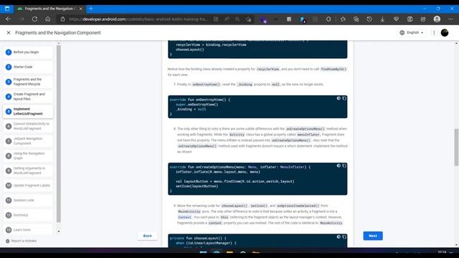This screenshot has width=459, height=258.
Task: Open the browser profile avatar
Action: pyautogui.click(x=437, y=19)
